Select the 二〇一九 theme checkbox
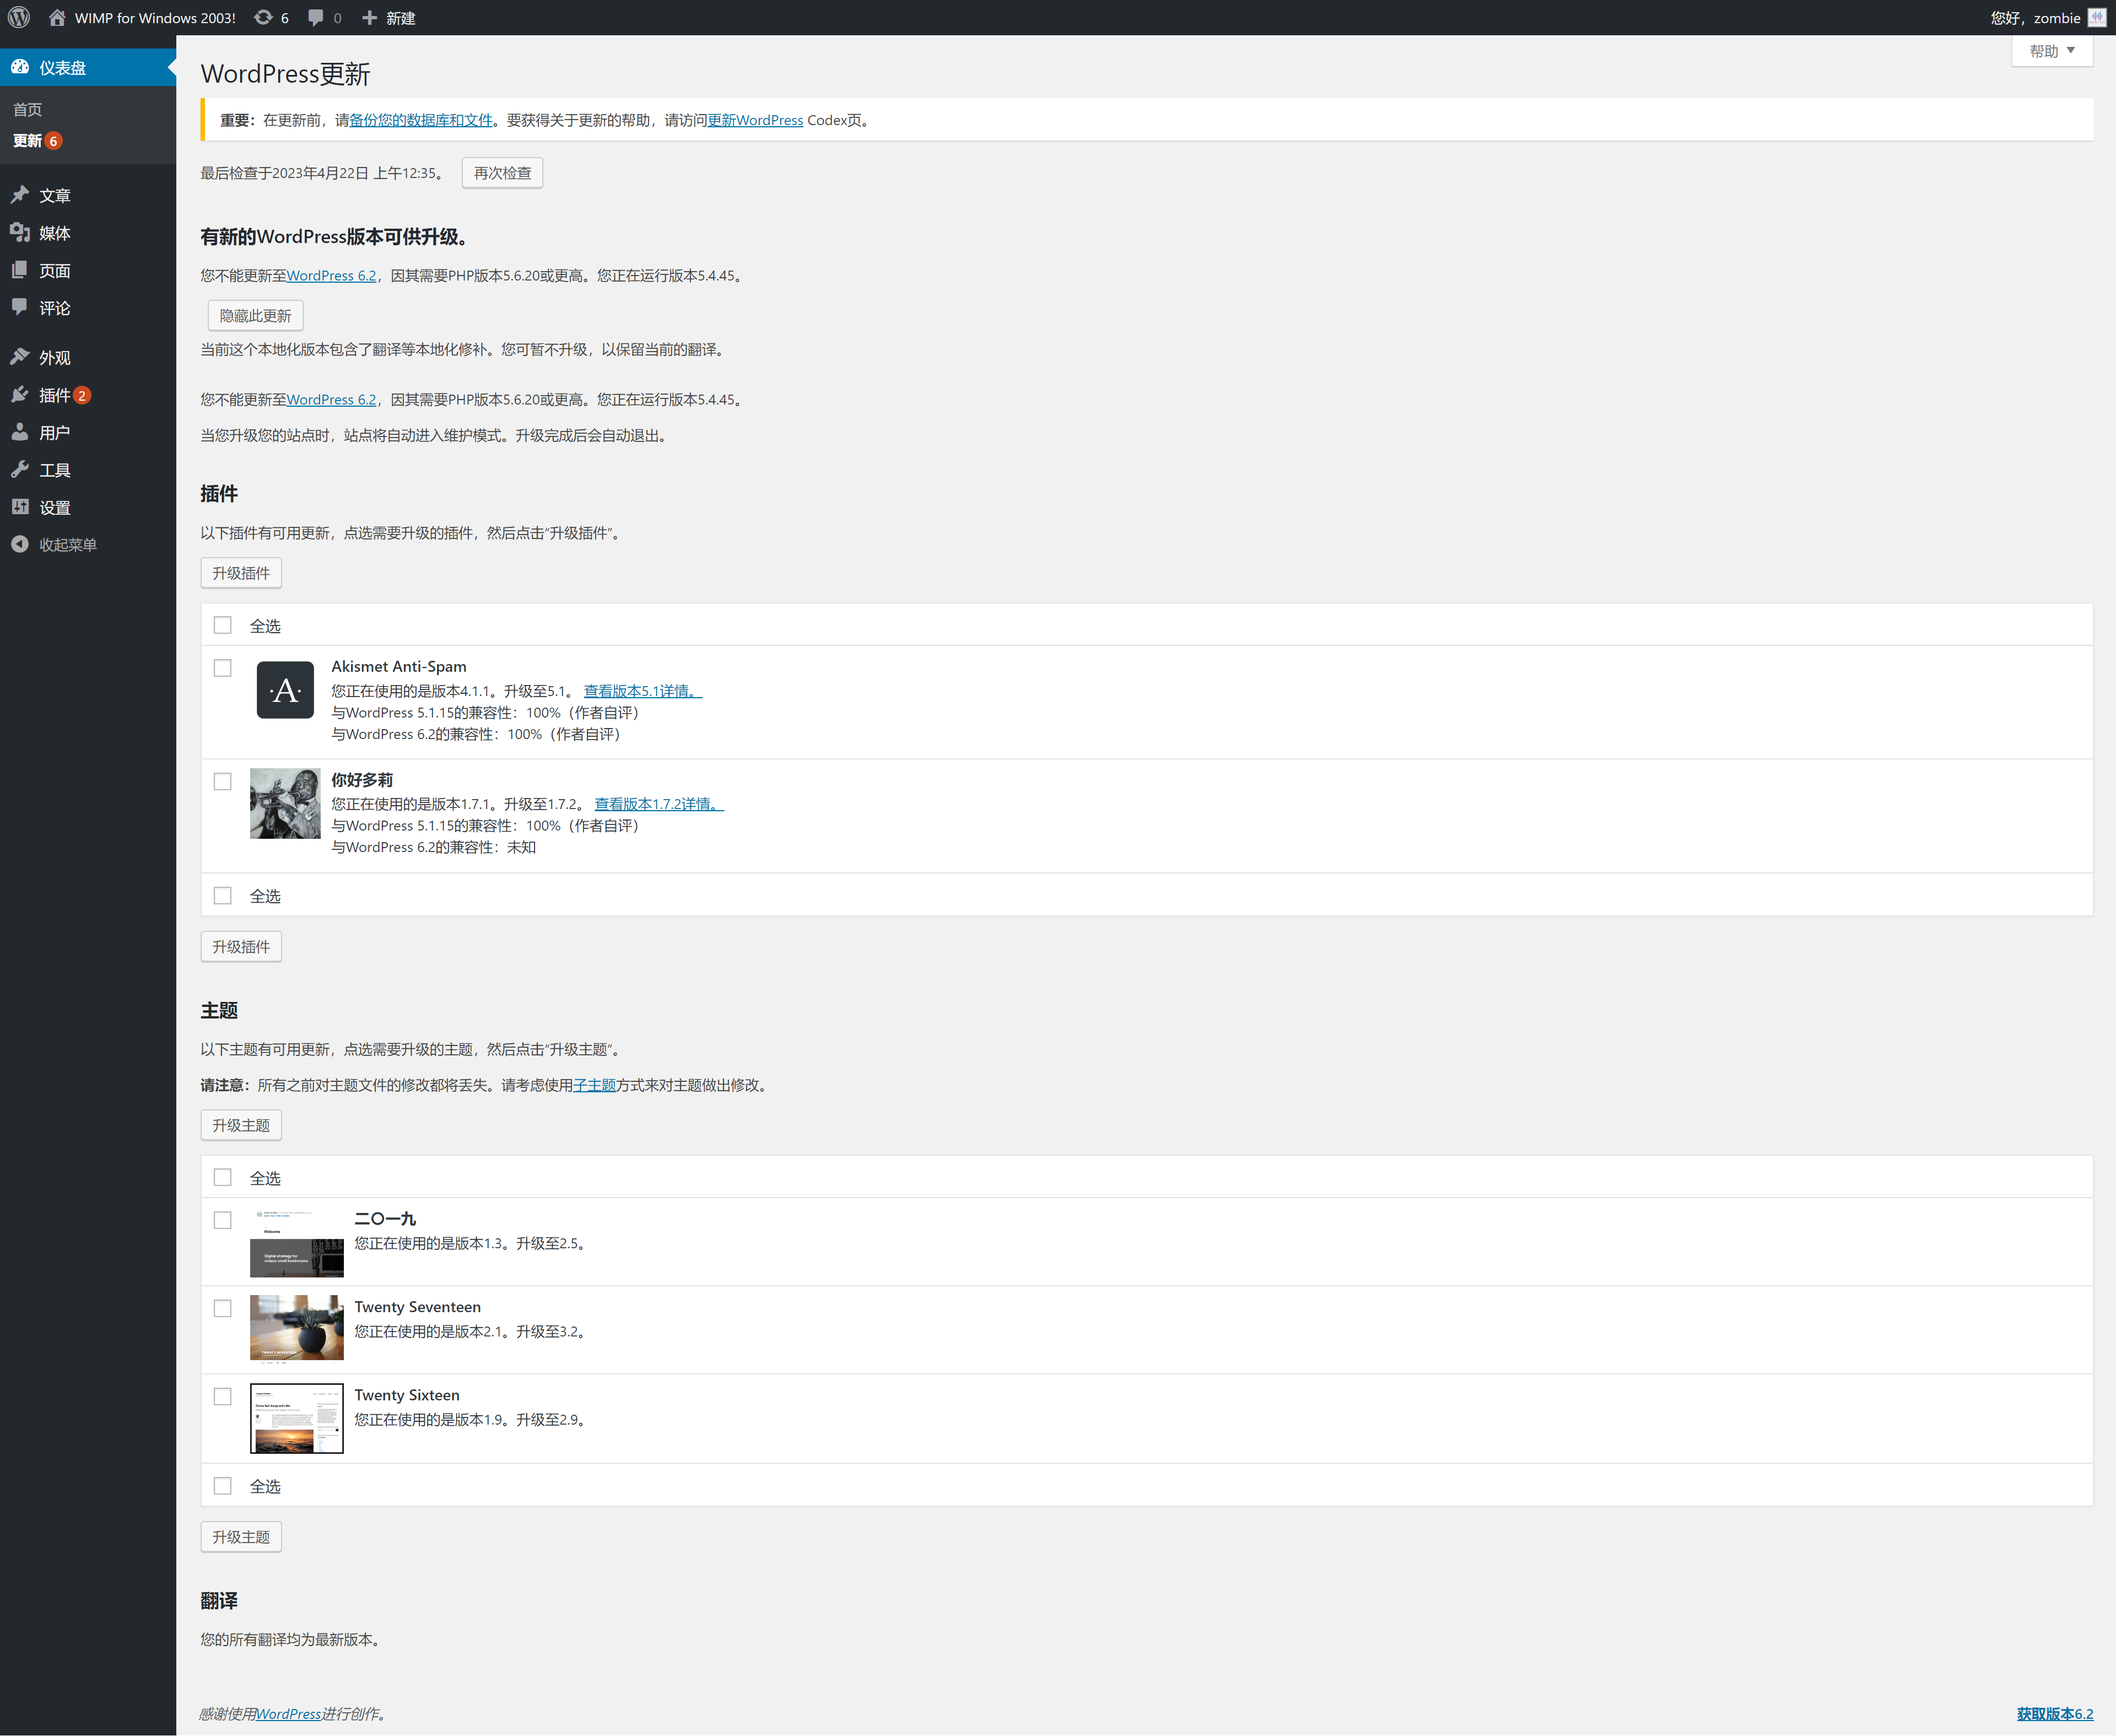Viewport: 2116px width, 1736px height. (223, 1220)
